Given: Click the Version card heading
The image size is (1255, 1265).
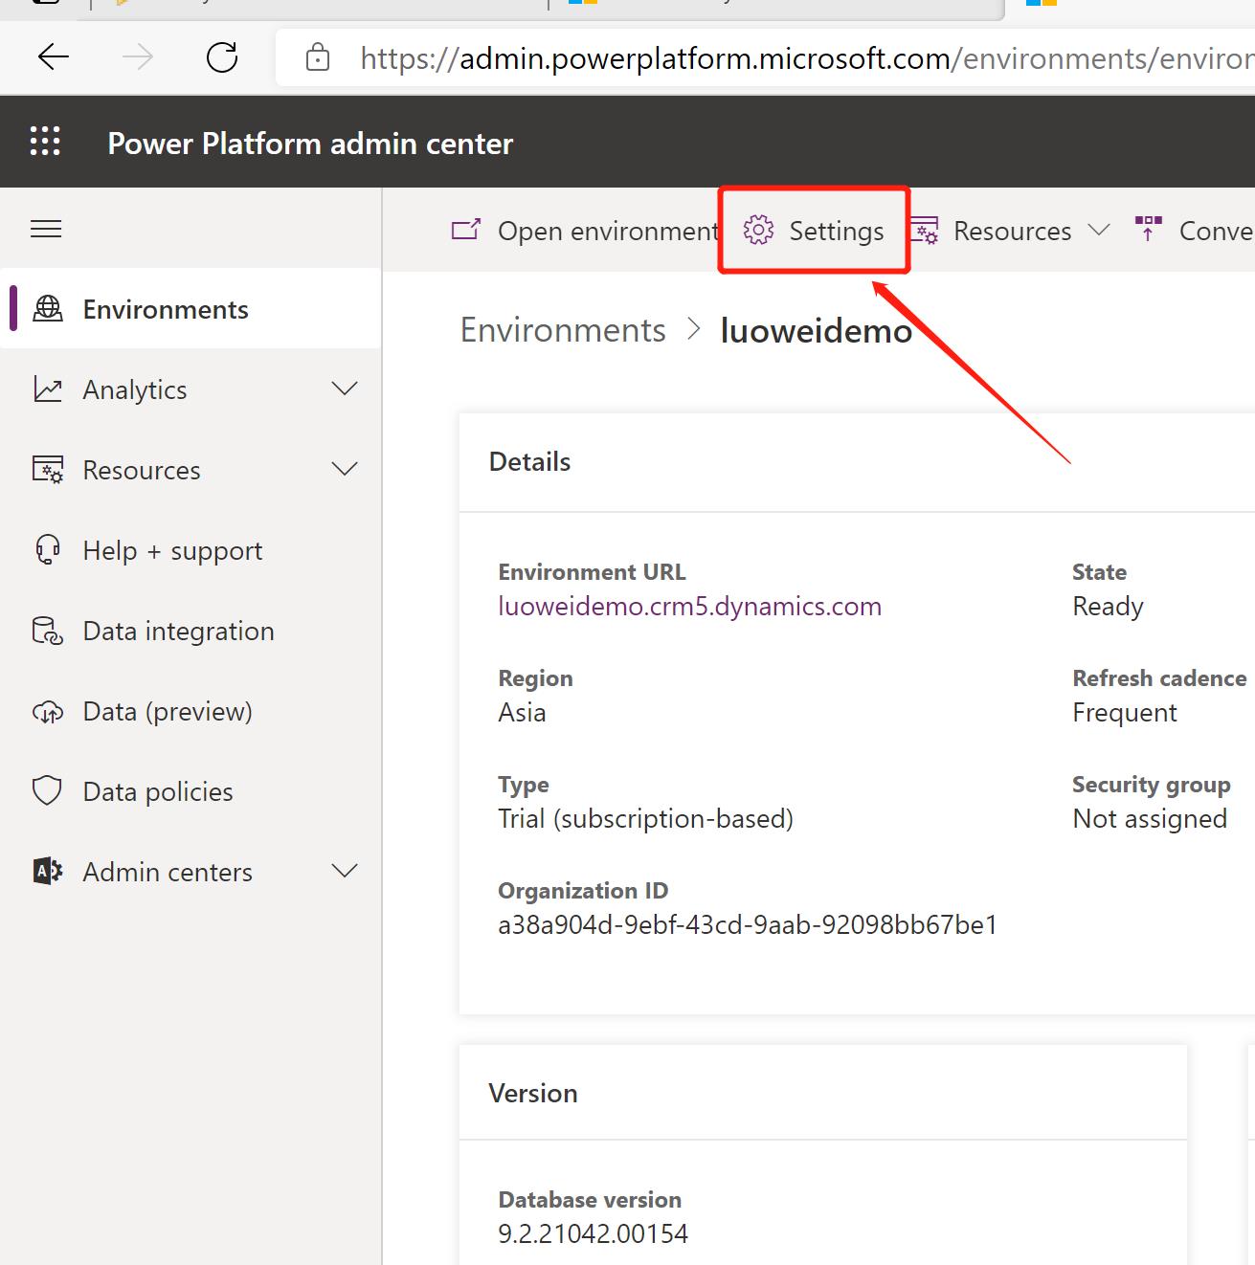Looking at the screenshot, I should coord(533,1094).
